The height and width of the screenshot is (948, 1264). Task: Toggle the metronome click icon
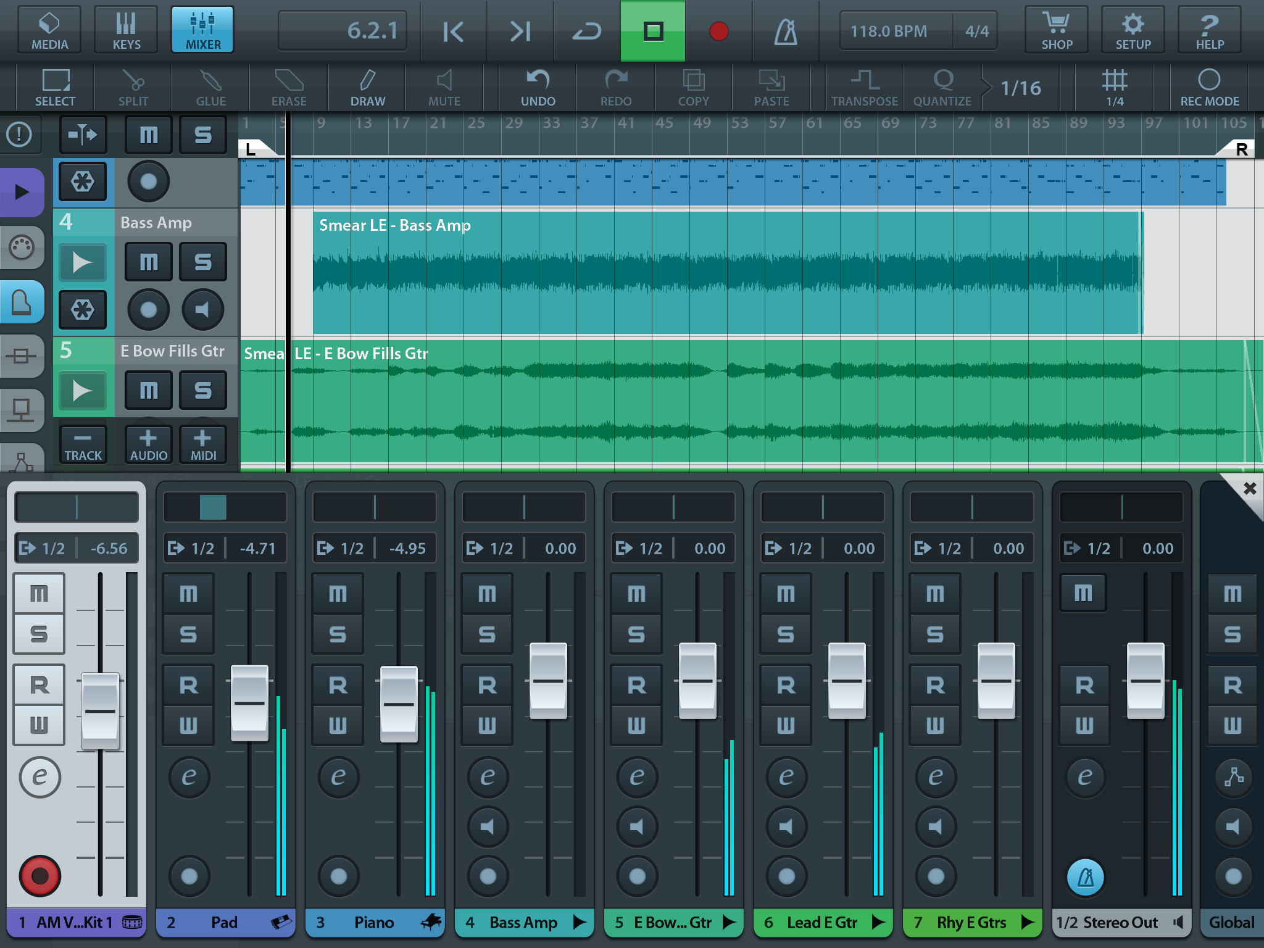coord(785,31)
